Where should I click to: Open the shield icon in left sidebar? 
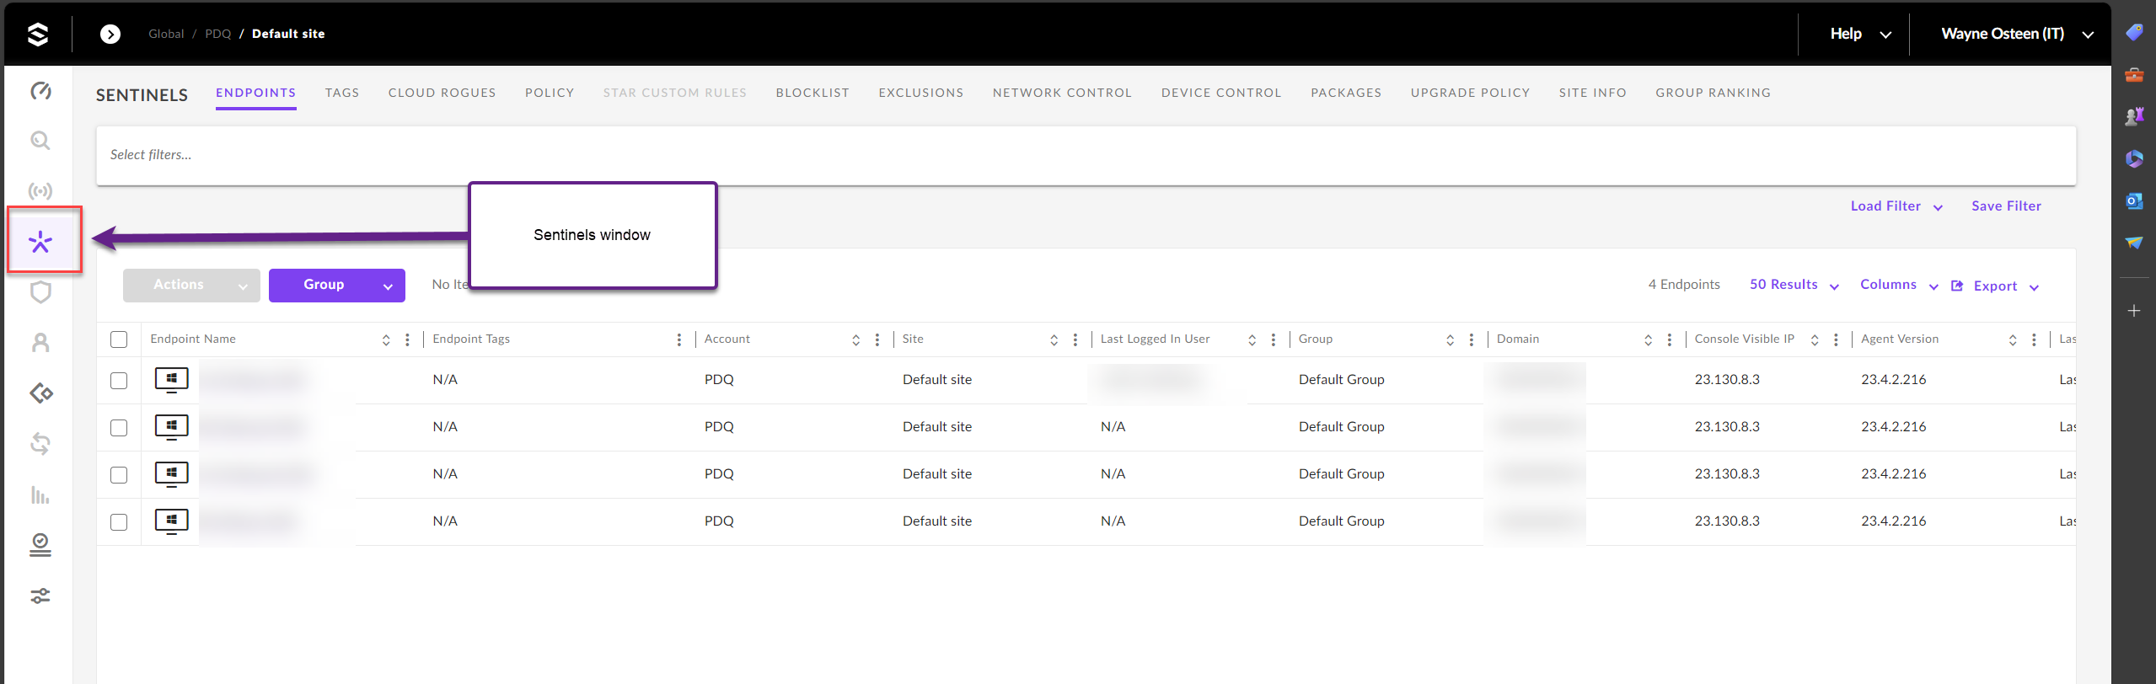(x=40, y=292)
